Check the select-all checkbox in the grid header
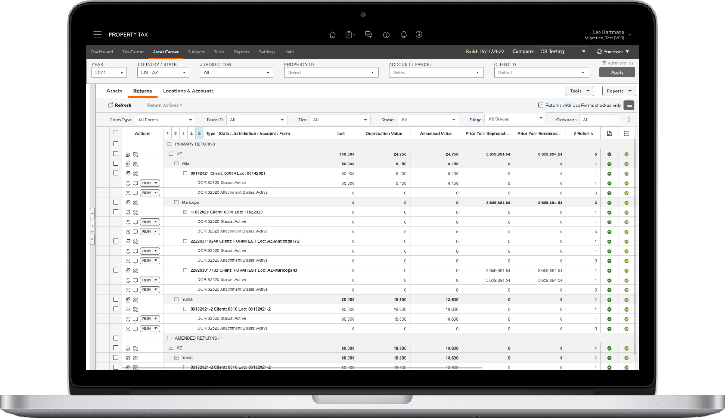Viewport: 725px width, 418px height. [x=116, y=133]
